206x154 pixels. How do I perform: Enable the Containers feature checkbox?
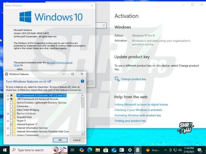tap(11, 106)
